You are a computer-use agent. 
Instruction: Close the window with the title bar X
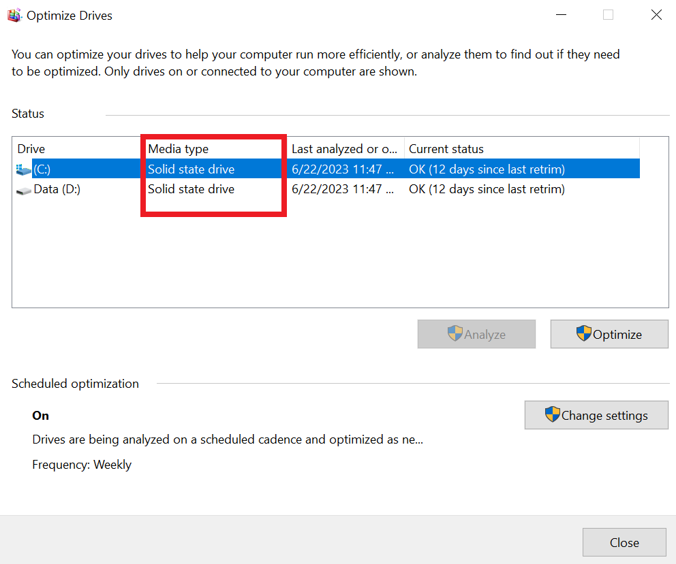[x=656, y=15]
